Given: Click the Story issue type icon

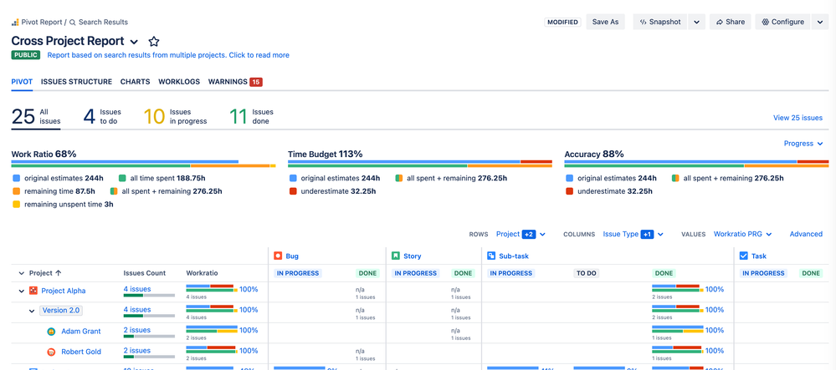Looking at the screenshot, I should [395, 256].
